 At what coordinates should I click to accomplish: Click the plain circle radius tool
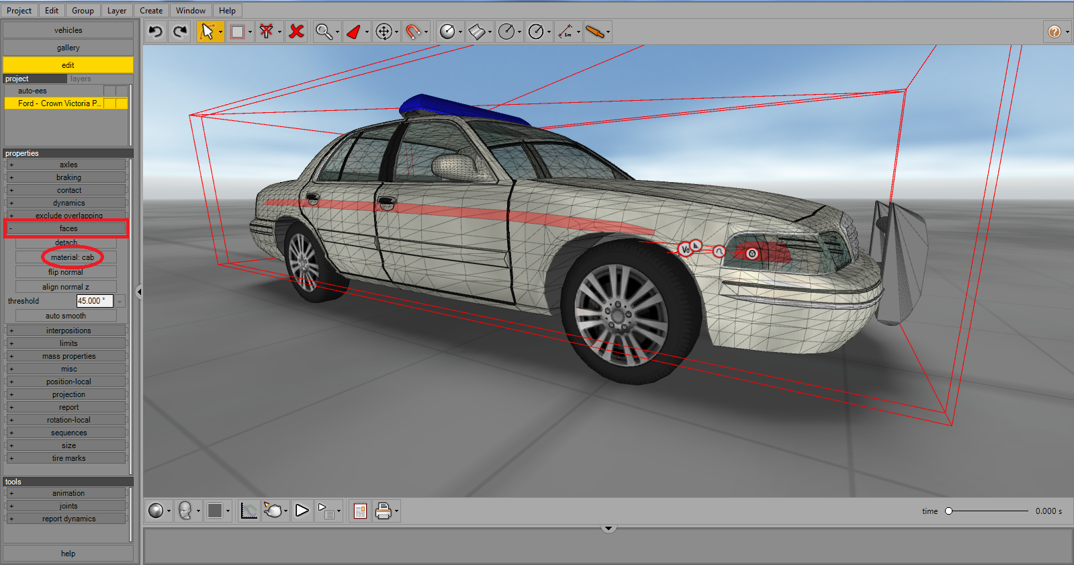pyautogui.click(x=506, y=32)
